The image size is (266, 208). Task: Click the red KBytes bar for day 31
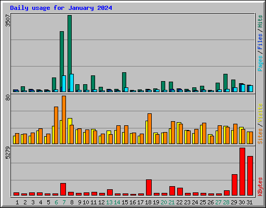(x=250, y=176)
